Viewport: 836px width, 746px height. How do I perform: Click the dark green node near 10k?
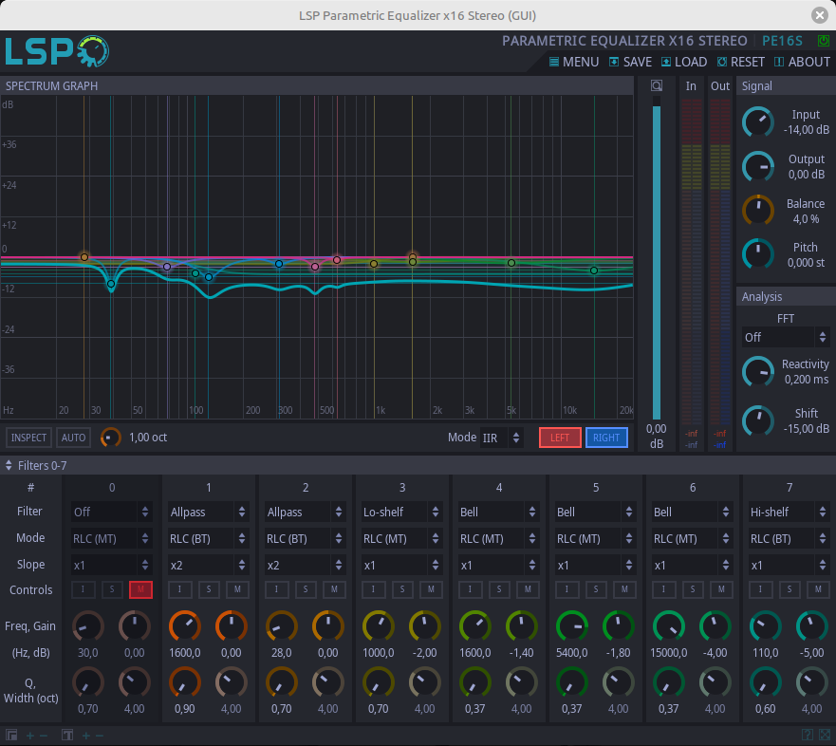[594, 270]
